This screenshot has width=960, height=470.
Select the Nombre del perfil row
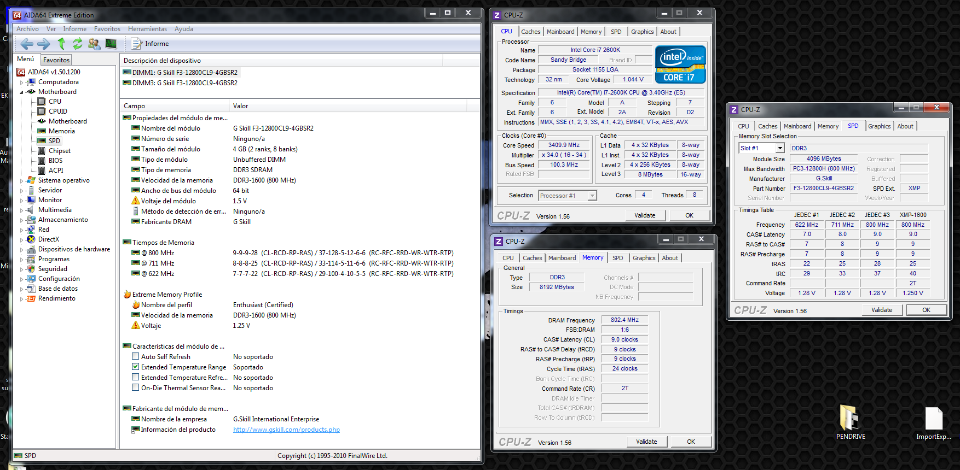coord(300,305)
